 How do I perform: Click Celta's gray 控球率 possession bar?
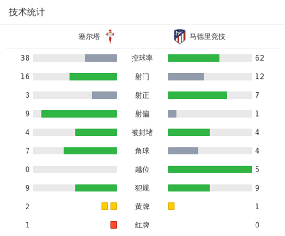point(101,58)
